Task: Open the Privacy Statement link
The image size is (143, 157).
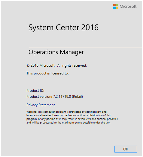Action: pos(41,105)
